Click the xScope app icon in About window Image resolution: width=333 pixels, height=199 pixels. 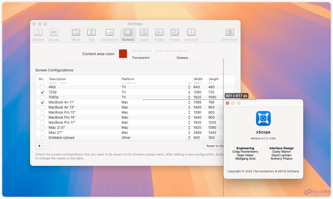263,118
